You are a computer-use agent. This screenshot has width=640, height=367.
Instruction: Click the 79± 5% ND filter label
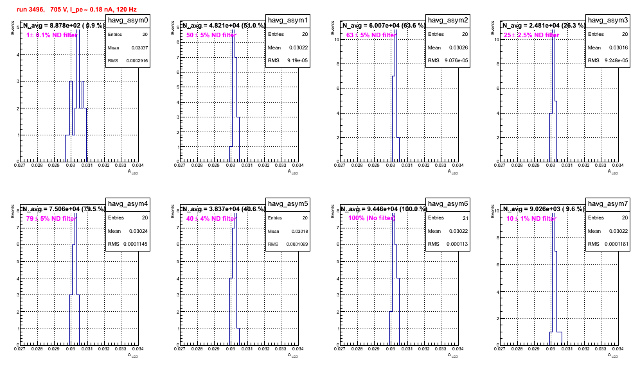[x=51, y=219]
